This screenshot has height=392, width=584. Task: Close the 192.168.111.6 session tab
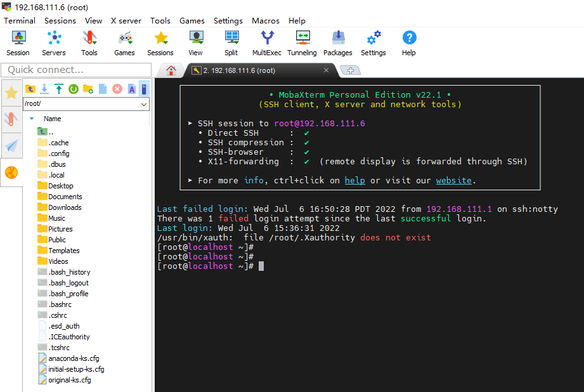[x=326, y=70]
